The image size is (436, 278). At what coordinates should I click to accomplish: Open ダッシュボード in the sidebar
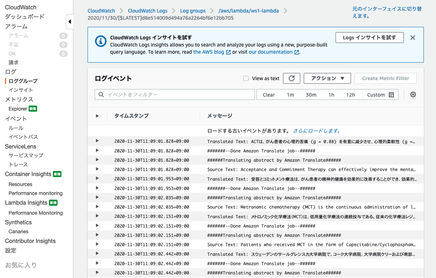pyautogui.click(x=25, y=17)
